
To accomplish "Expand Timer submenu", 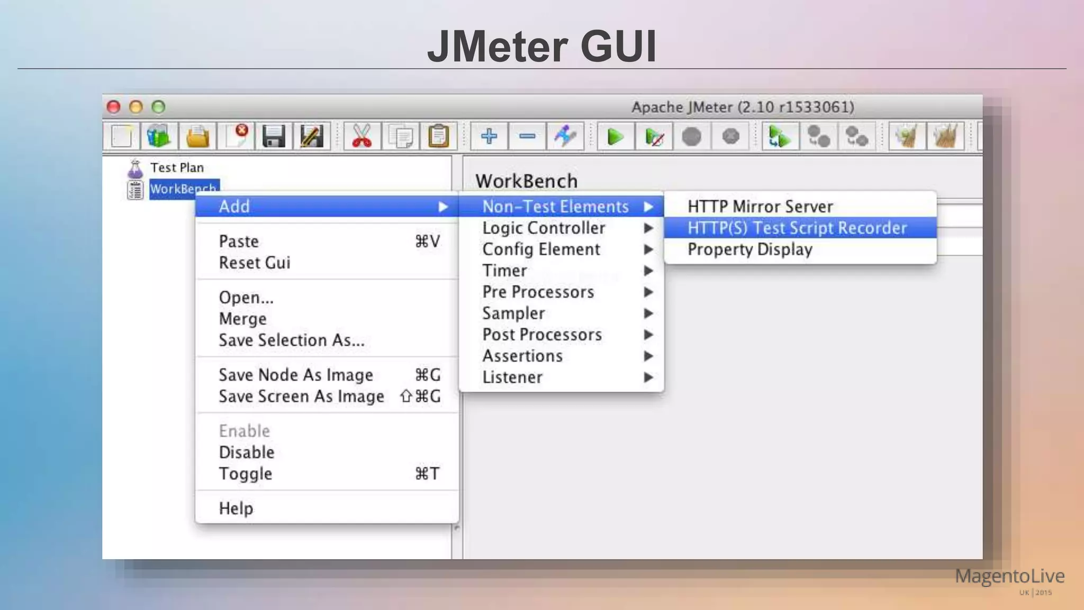I will pyautogui.click(x=562, y=271).
